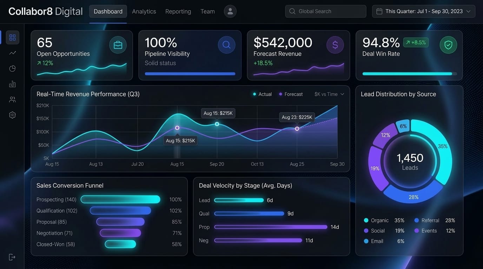Click the 6% donut chart segment
This screenshot has width=483, height=269.
[403, 126]
